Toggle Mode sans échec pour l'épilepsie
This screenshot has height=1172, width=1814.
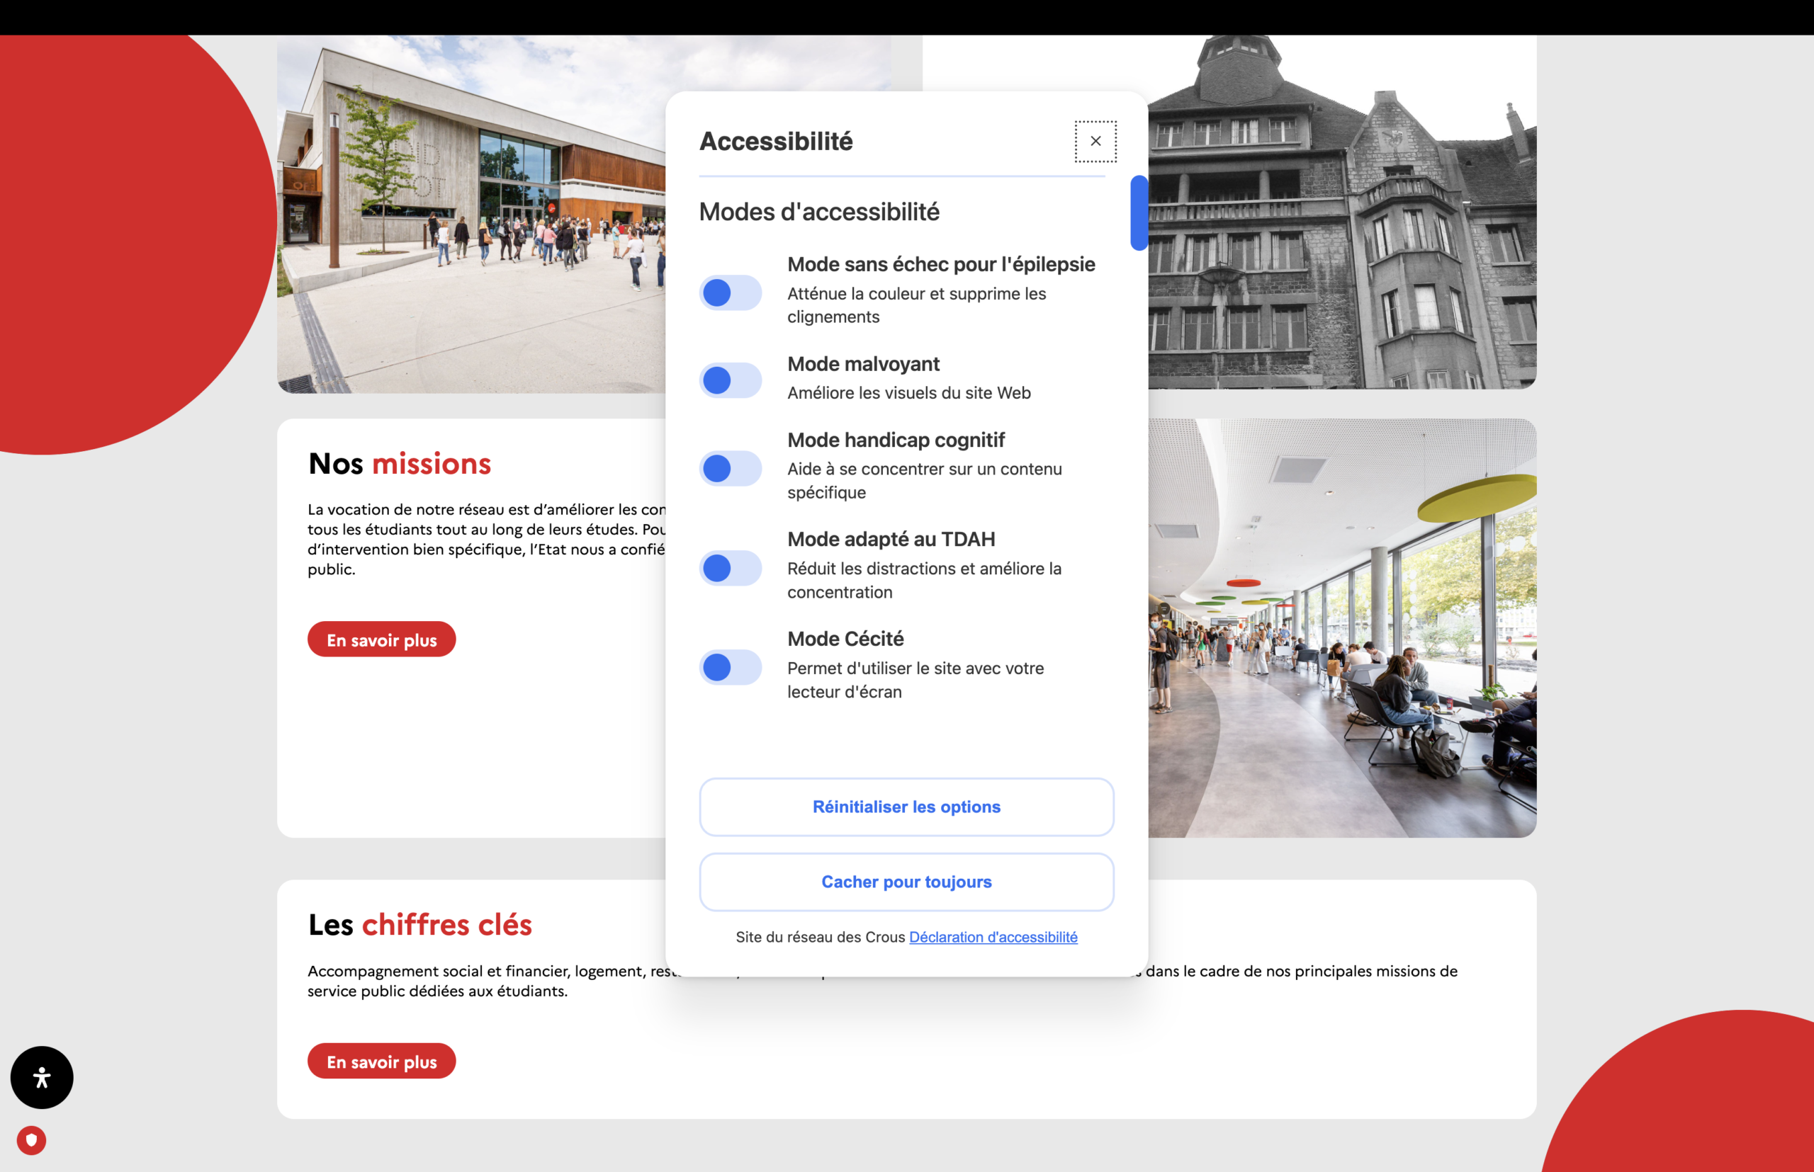click(x=731, y=292)
